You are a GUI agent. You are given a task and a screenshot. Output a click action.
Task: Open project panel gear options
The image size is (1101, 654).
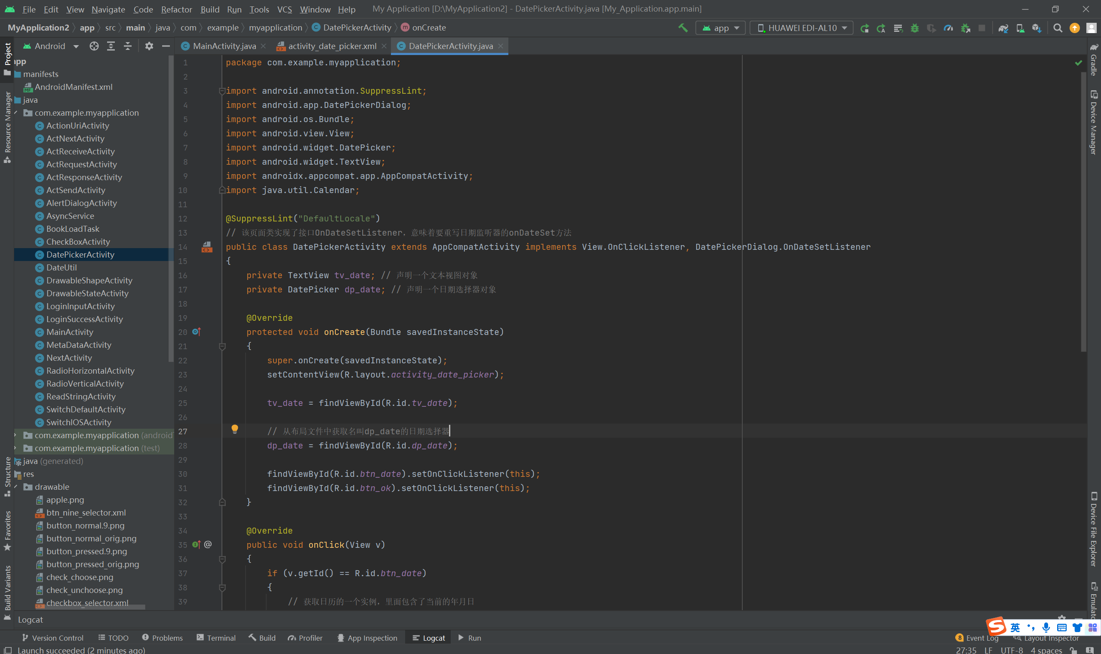point(149,46)
